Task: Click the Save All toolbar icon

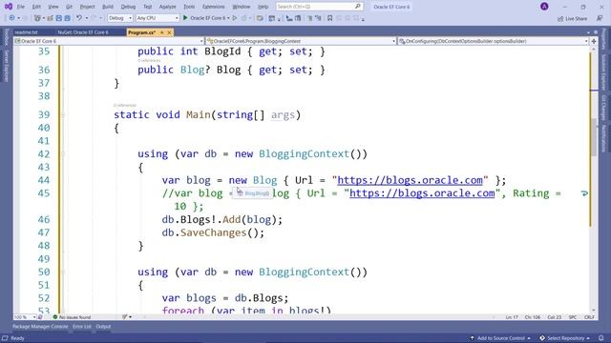Action: pyautogui.click(x=67, y=18)
